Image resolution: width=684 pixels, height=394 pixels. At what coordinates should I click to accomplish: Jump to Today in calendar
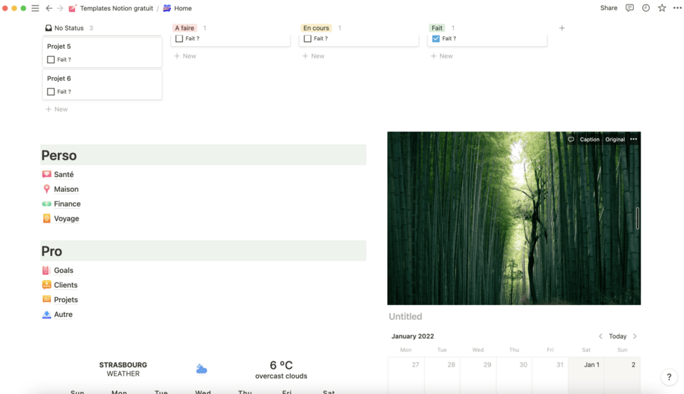click(618, 336)
